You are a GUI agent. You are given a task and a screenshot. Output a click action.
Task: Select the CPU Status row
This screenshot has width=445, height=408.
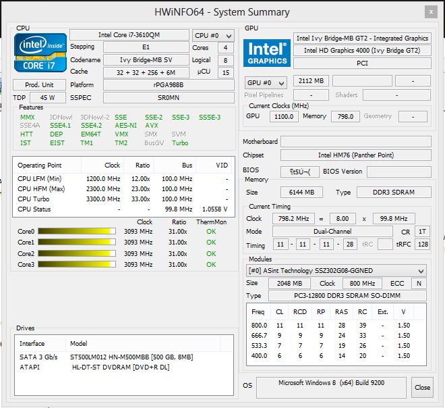[x=123, y=209]
